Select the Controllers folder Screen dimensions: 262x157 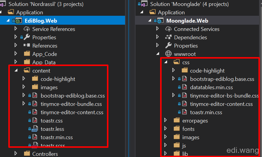45,154
